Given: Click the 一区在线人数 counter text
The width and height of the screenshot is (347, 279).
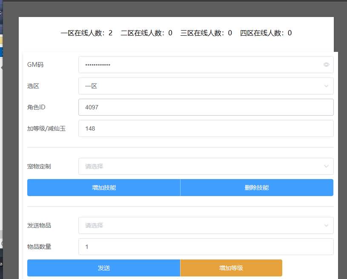Looking at the screenshot, I should pyautogui.click(x=87, y=33).
